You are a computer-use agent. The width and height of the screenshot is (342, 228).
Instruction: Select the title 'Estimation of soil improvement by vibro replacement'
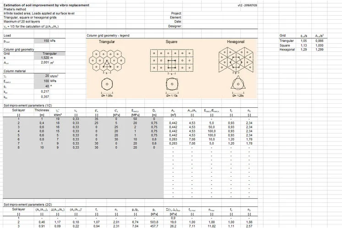tap(46, 5)
